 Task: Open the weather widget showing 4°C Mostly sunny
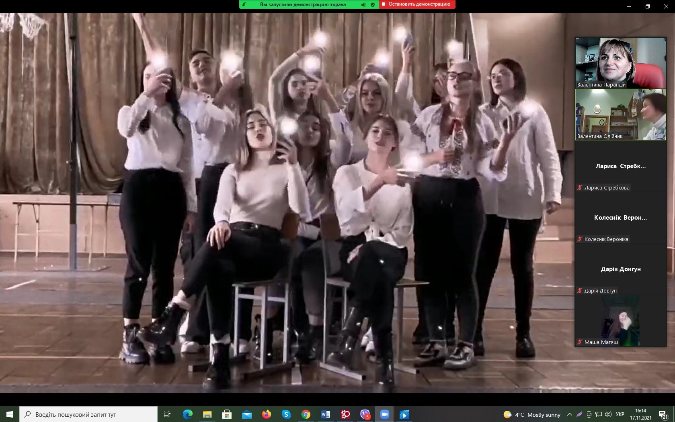coord(532,414)
